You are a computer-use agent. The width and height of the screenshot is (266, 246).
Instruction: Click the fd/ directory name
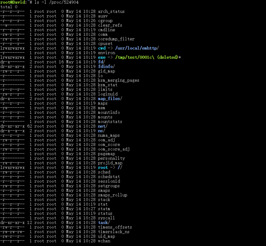pyautogui.click(x=102, y=62)
